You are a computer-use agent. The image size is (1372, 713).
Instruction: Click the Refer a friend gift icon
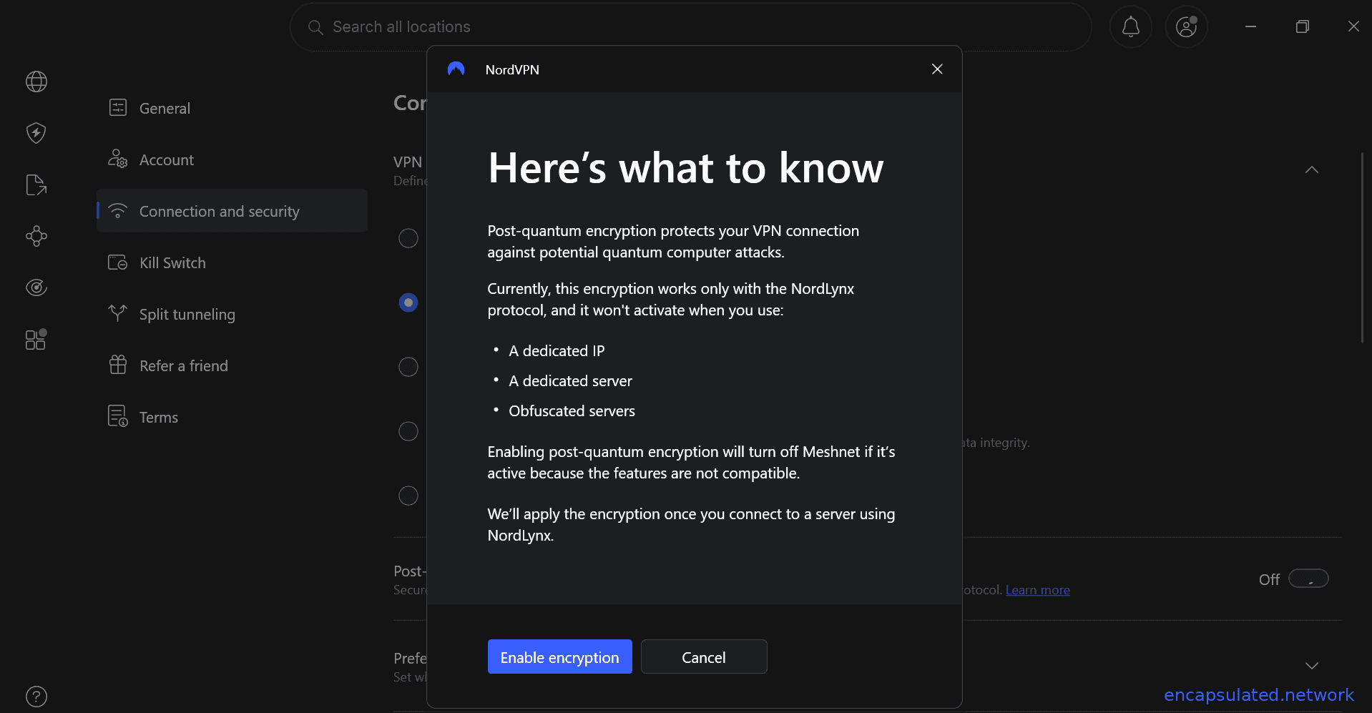pos(118,365)
